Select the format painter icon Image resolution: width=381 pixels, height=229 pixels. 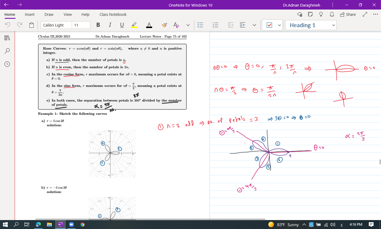(x=164, y=25)
